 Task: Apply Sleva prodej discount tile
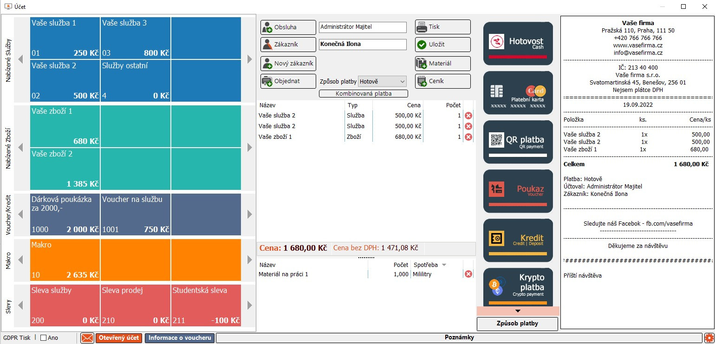click(136, 305)
